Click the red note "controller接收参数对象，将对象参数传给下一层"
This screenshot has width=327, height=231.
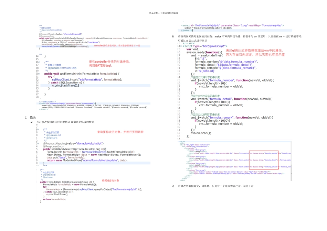coord(117,45)
